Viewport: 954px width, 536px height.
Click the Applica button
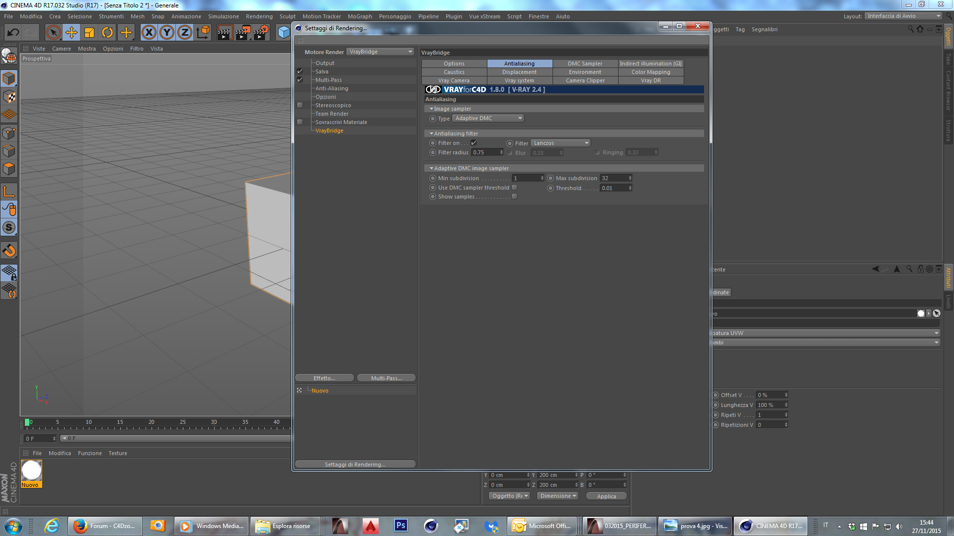click(606, 496)
